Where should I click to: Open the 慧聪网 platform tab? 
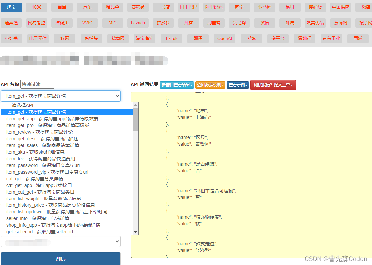pos(340,23)
